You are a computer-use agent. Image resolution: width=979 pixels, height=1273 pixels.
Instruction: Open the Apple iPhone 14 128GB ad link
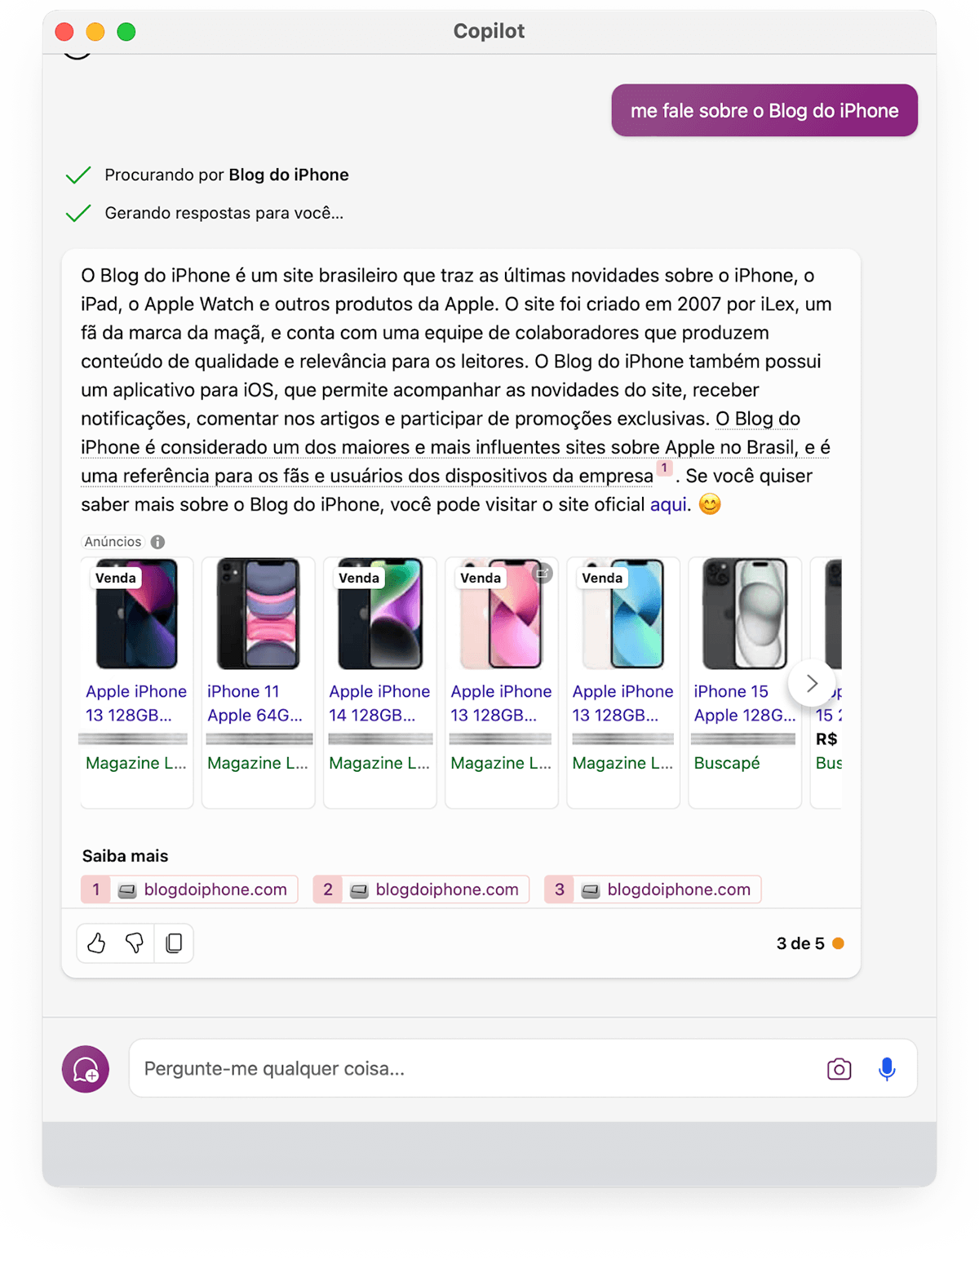(379, 703)
